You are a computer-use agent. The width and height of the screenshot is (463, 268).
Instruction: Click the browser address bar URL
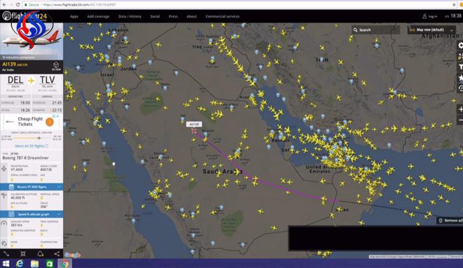[79, 5]
